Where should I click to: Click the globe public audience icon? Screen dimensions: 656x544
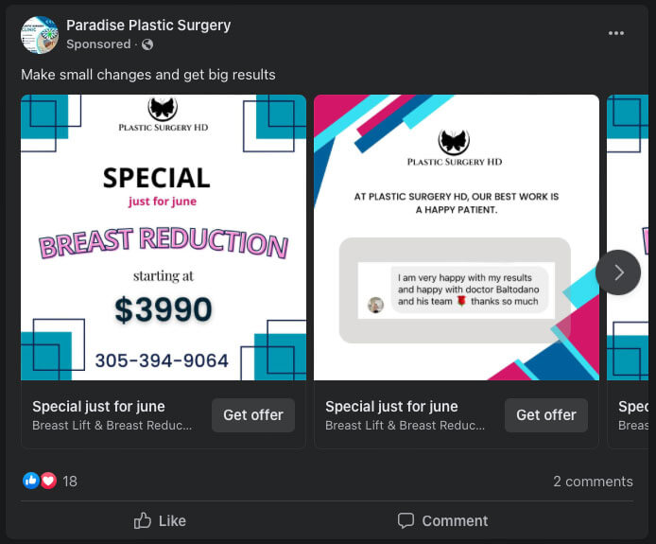pyautogui.click(x=147, y=44)
